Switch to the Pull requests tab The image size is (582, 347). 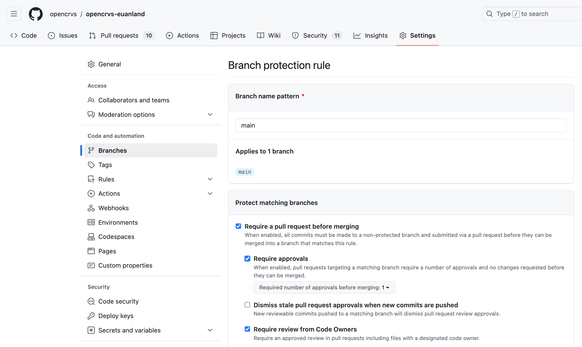coord(119,35)
